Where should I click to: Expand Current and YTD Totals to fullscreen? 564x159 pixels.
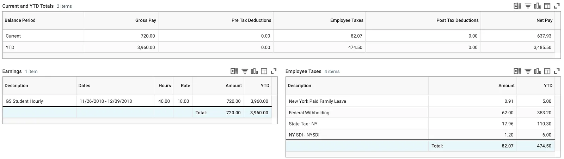point(557,6)
